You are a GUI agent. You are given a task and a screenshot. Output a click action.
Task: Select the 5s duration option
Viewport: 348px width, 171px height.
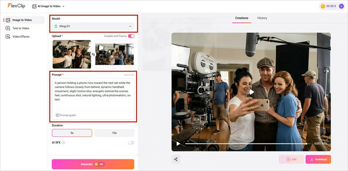(x=72, y=133)
